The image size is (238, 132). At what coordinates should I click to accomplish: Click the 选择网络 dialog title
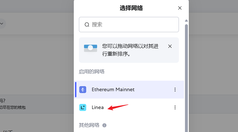tap(131, 8)
